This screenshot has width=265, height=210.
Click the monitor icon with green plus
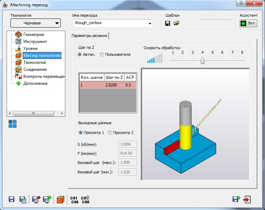pyautogui.click(x=47, y=200)
